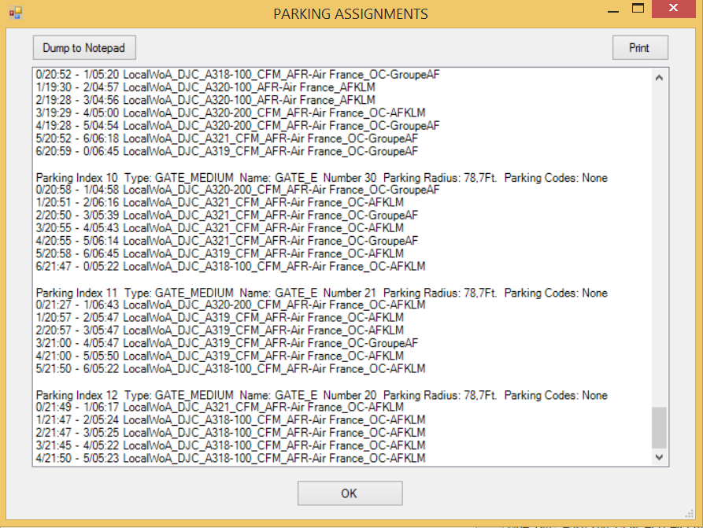Click the line starting 5/20:58 - 6/06:45
Image resolution: width=703 pixels, height=528 pixels.
pos(220,253)
